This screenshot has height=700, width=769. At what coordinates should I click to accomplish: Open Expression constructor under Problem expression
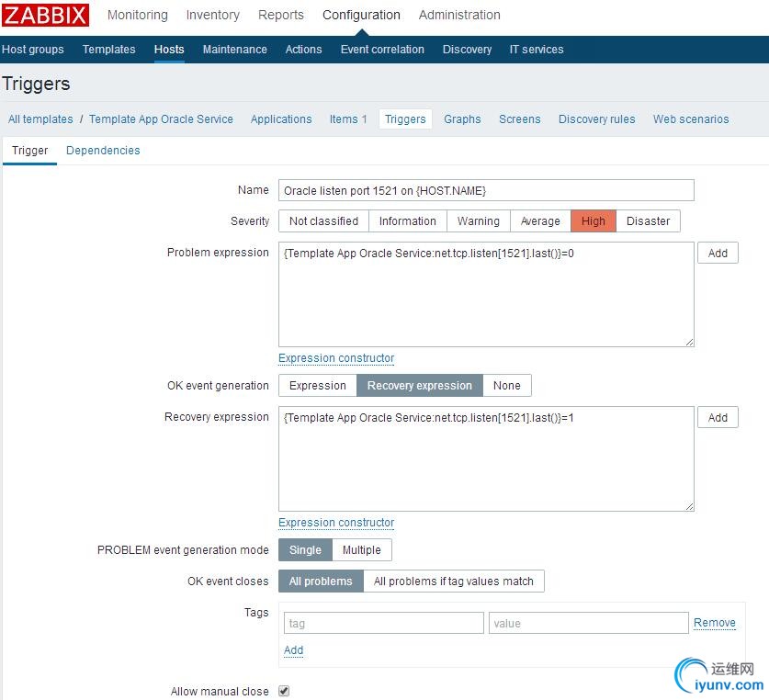point(336,358)
